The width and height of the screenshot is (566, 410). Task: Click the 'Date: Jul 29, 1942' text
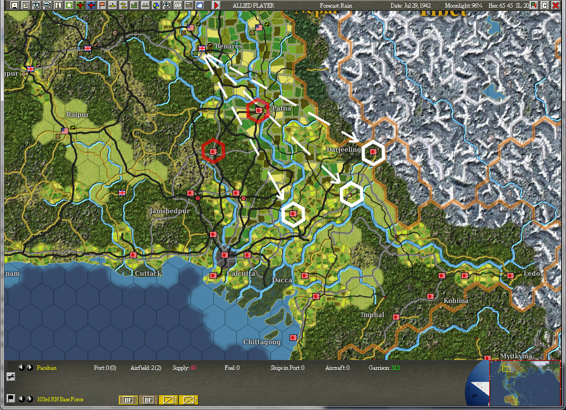click(x=410, y=5)
